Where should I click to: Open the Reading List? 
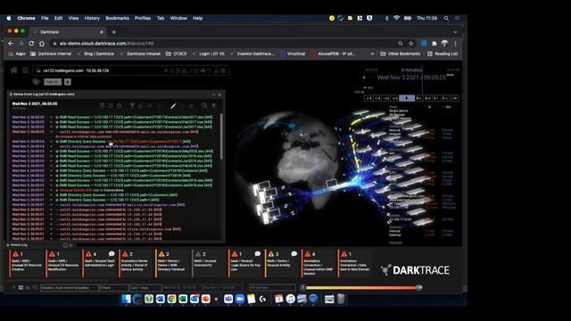tap(443, 53)
